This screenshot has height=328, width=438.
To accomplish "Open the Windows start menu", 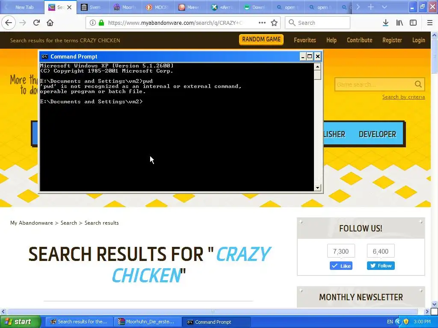I will pyautogui.click(x=20, y=322).
